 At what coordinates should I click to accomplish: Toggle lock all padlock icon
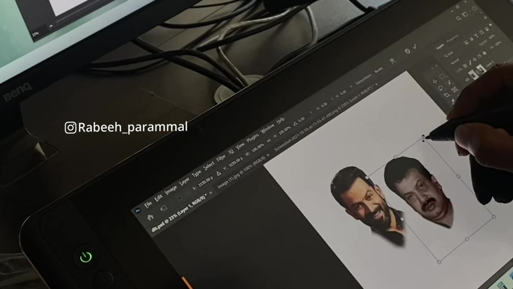coord(484,53)
